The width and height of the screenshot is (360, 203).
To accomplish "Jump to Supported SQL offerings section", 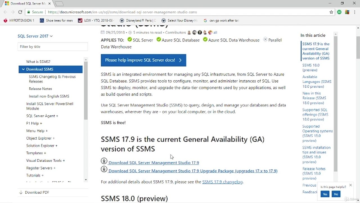I will pyautogui.click(x=315, y=114).
